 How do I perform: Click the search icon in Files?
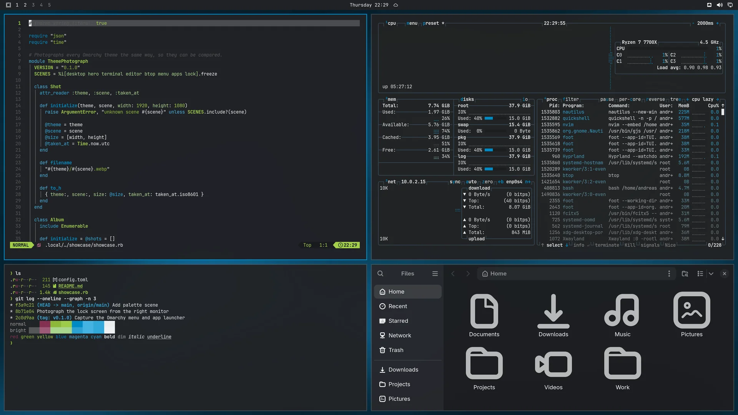(380, 274)
